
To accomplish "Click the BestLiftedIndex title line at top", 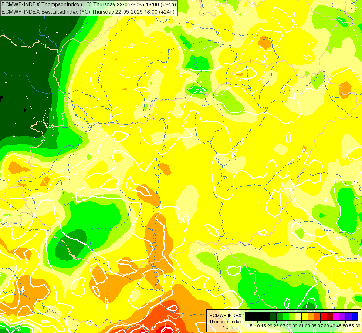I will pos(88,12).
